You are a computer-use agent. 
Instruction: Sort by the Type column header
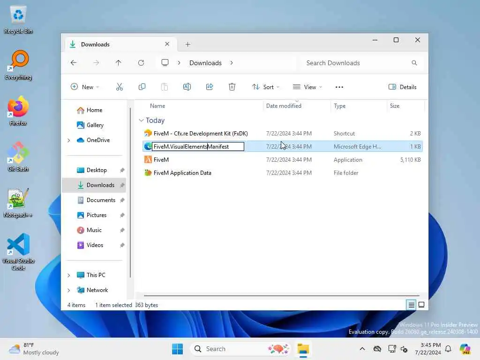point(339,106)
